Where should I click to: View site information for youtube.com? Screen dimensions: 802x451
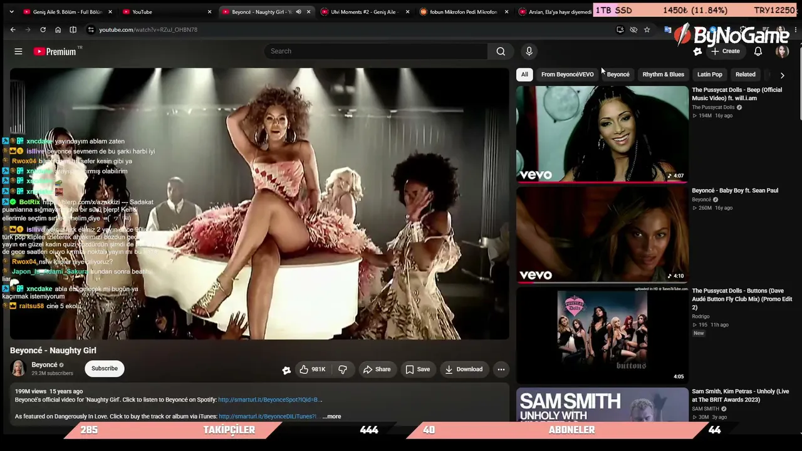pos(91,29)
